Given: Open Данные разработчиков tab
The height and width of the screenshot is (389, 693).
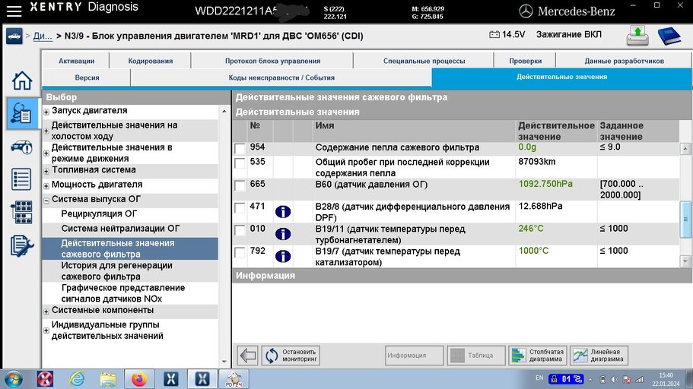Looking at the screenshot, I should 624,61.
